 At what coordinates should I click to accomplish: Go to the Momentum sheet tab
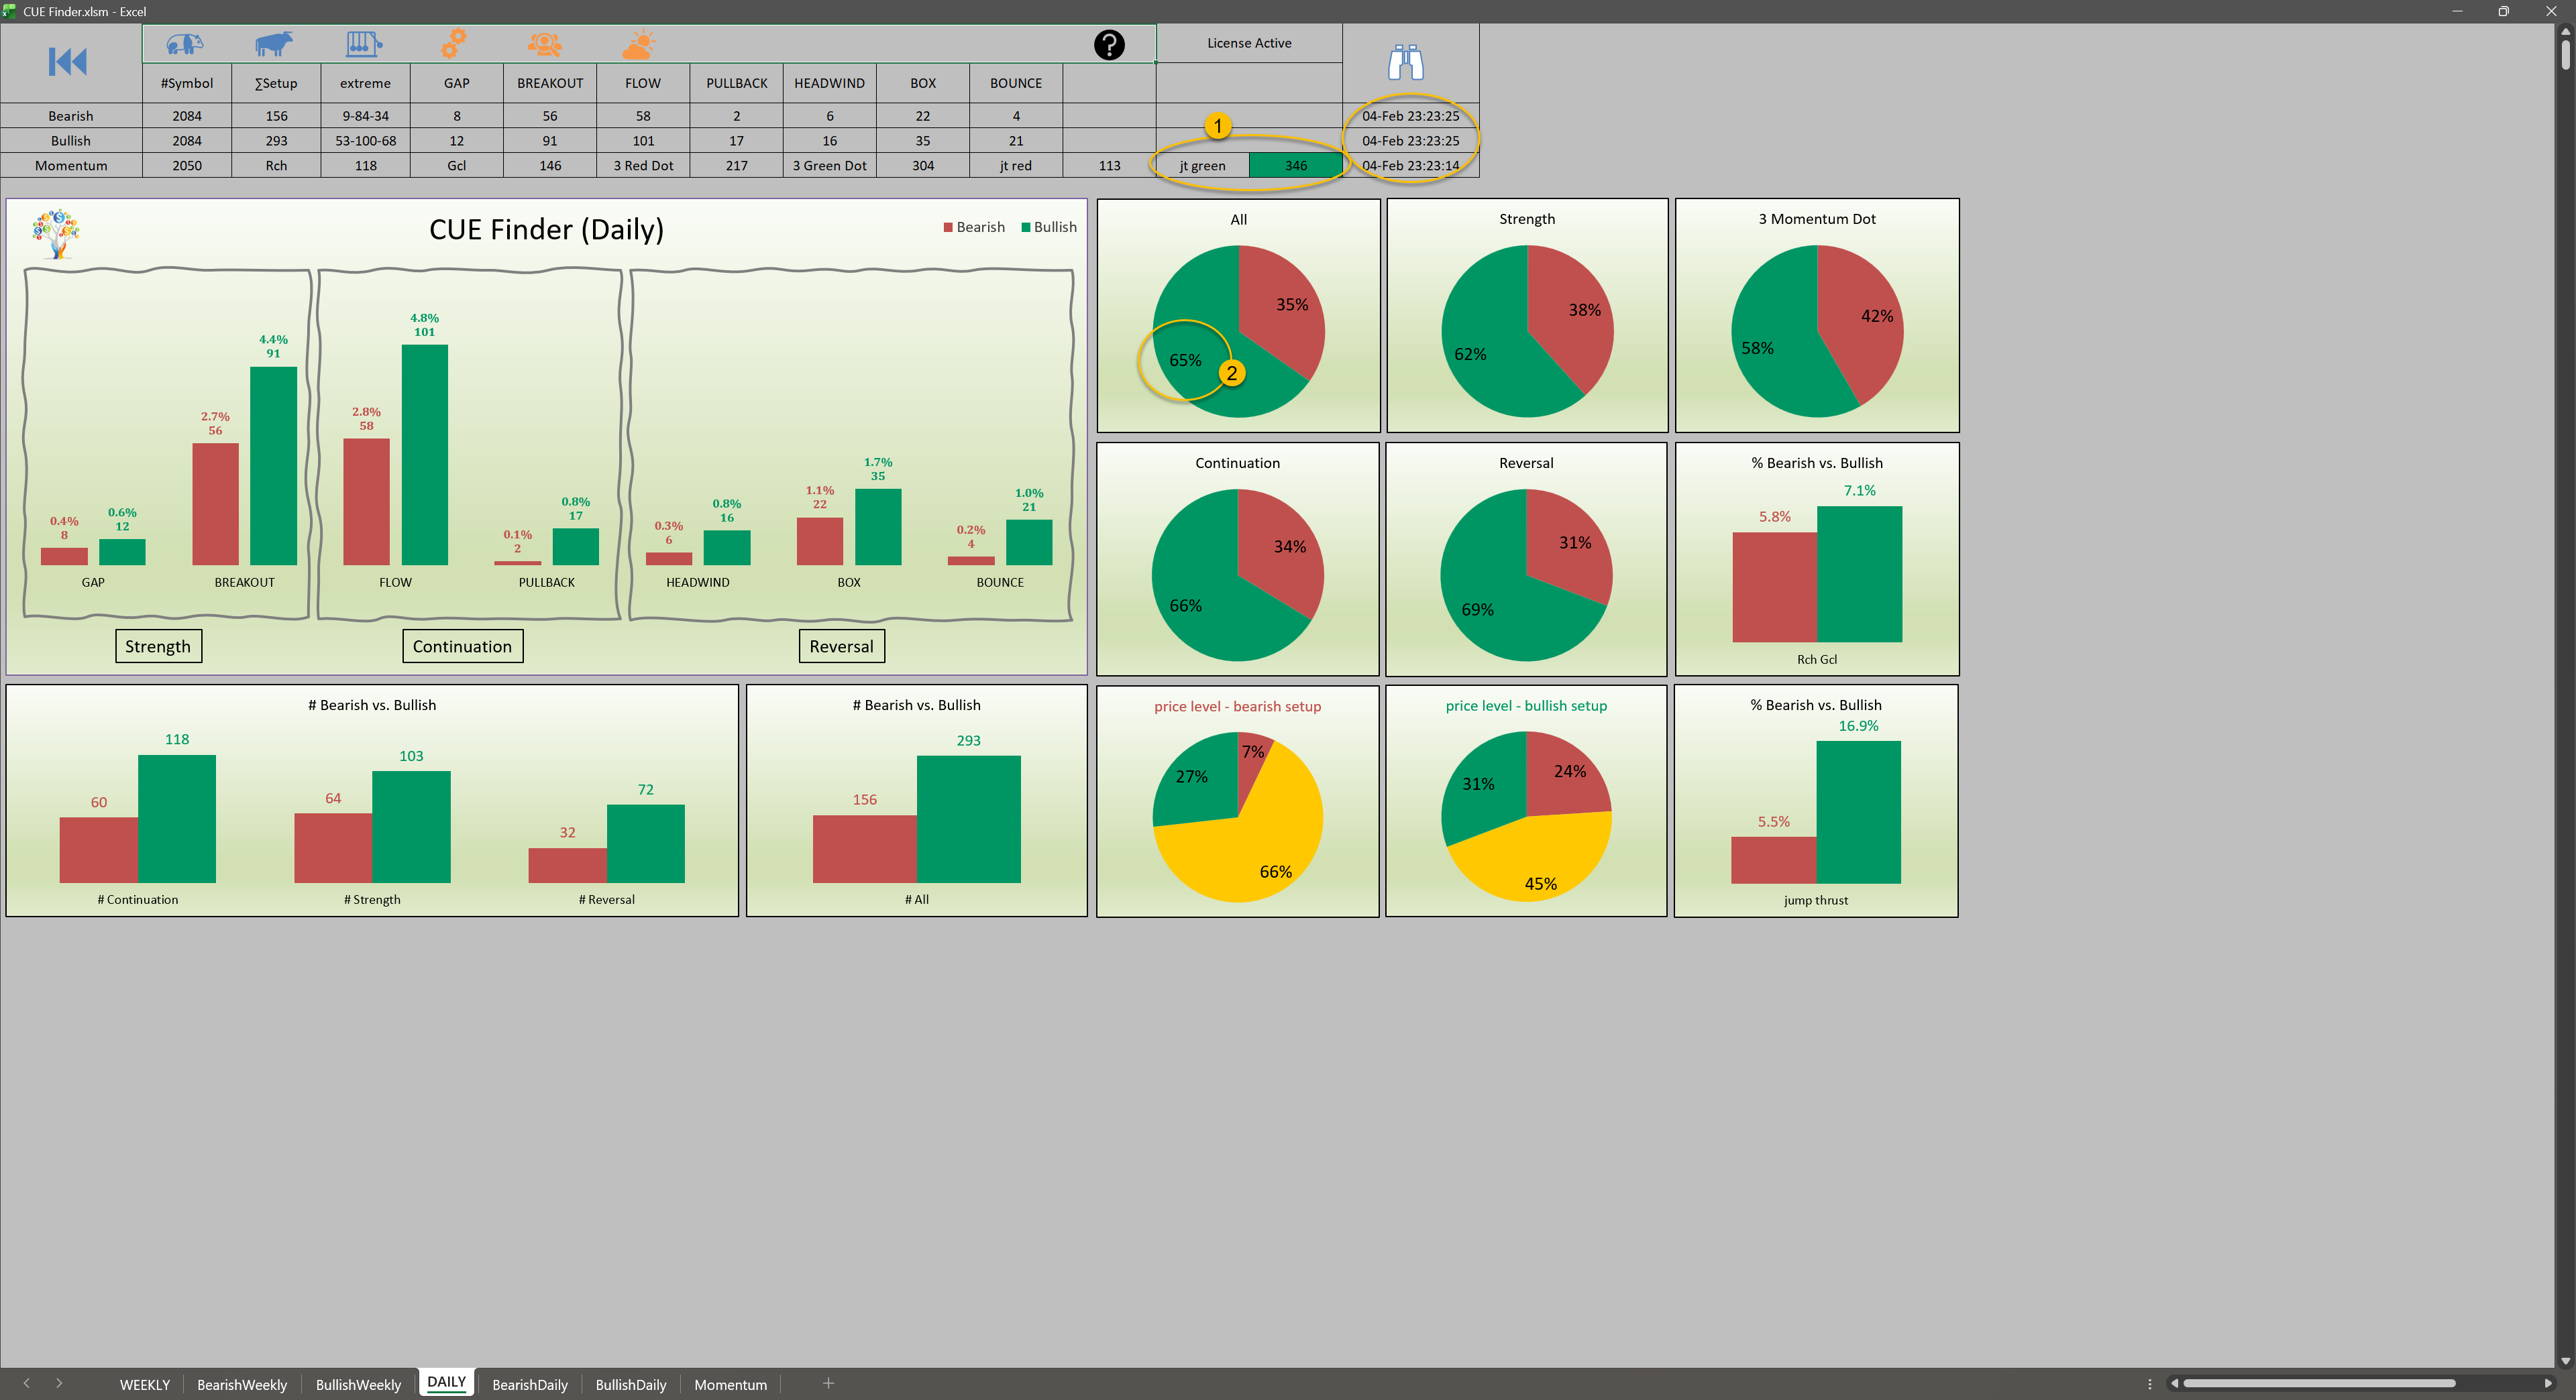pyautogui.click(x=731, y=1384)
